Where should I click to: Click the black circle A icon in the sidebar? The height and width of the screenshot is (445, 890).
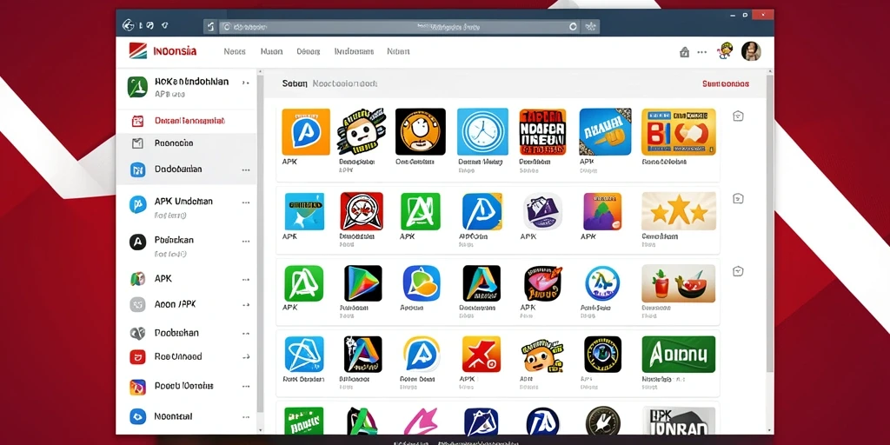tap(137, 242)
